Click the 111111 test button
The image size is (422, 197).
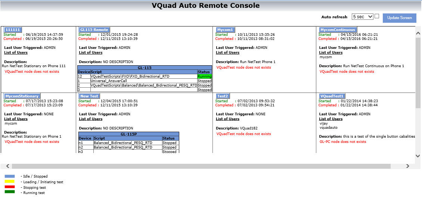click(13, 29)
